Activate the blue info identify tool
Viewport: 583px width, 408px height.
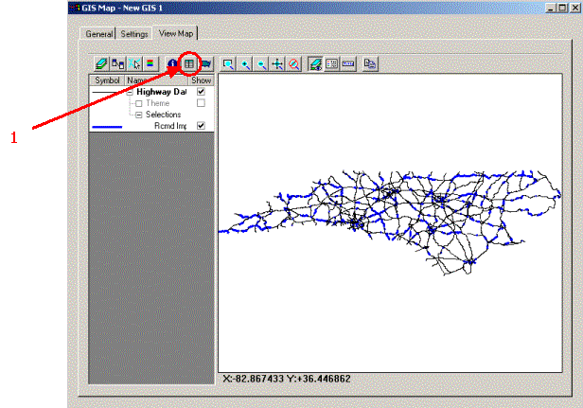(x=172, y=64)
